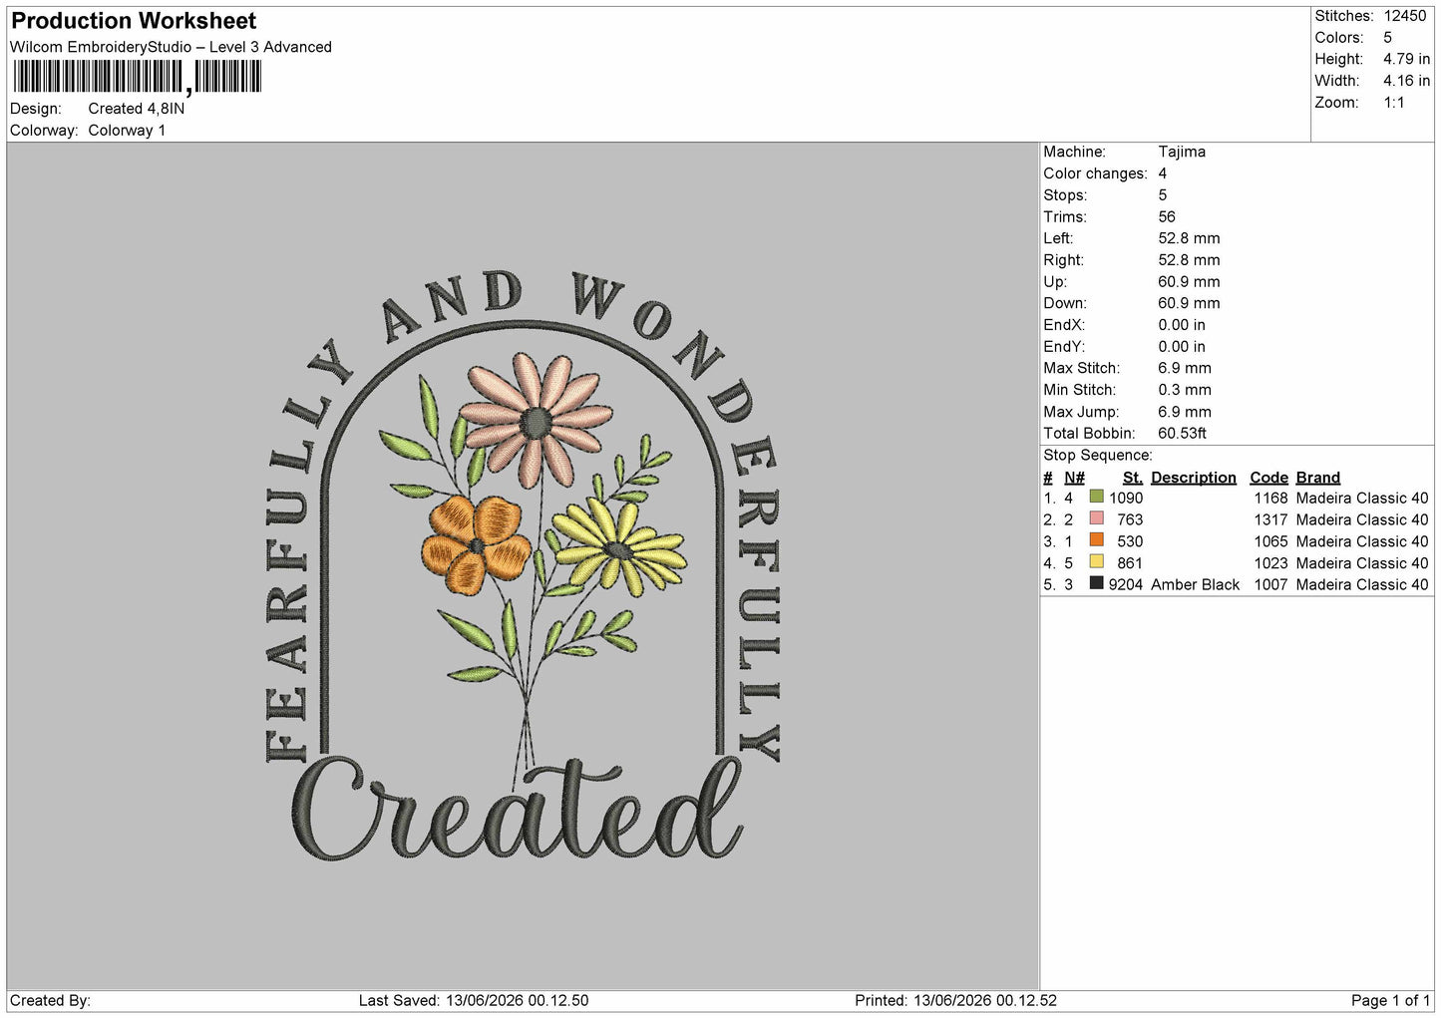The width and height of the screenshot is (1441, 1018).
Task: Click thread code 1007 in the table
Action: [x=1270, y=585]
